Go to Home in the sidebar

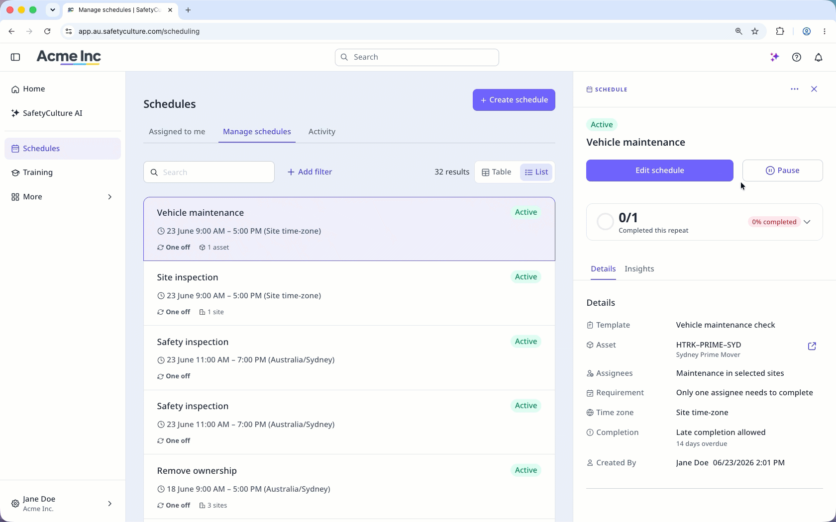(63, 89)
